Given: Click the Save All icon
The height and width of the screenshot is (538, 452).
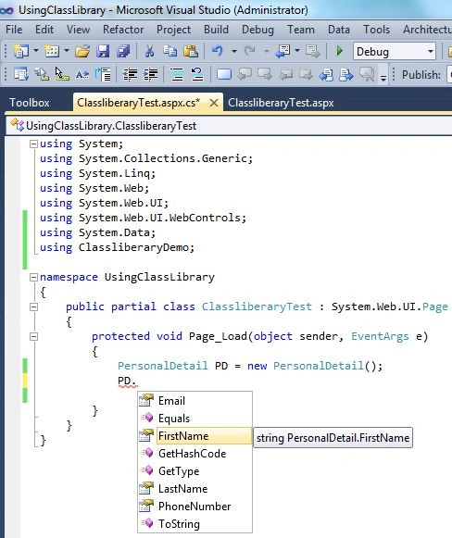Looking at the screenshot, I should click(x=123, y=52).
